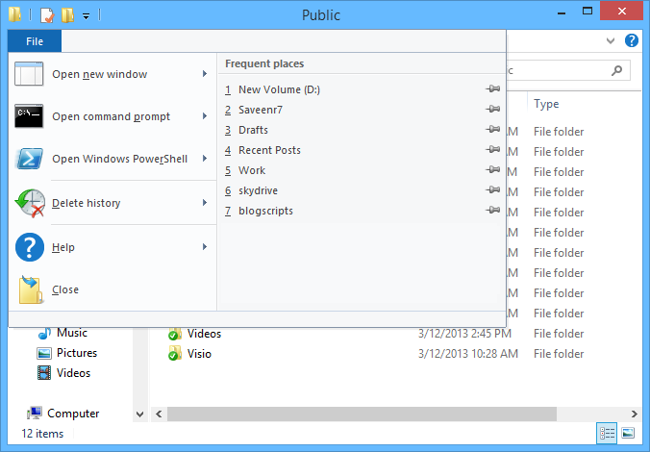The width and height of the screenshot is (650, 452).
Task: Click the New folder icon in title bar
Action: pyautogui.click(x=66, y=15)
